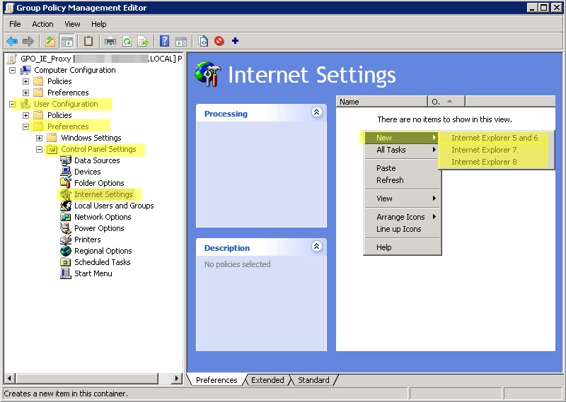Click the Start Menu icon in tree
The image size is (566, 402).
66,273
